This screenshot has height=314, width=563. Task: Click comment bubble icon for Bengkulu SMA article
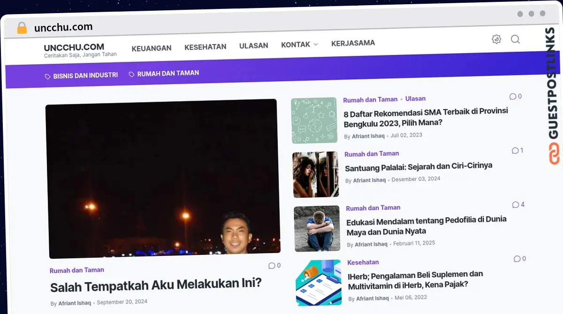coord(513,97)
